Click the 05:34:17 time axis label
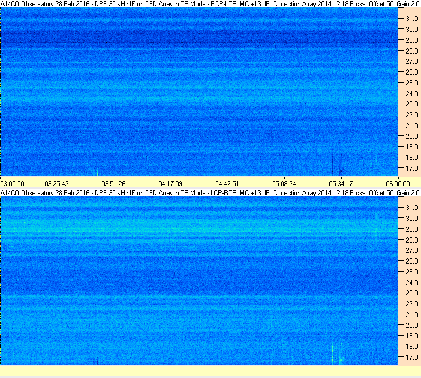Screen dimensions: 421x378 [341, 184]
